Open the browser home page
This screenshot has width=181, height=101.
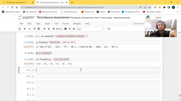click(17, 7)
